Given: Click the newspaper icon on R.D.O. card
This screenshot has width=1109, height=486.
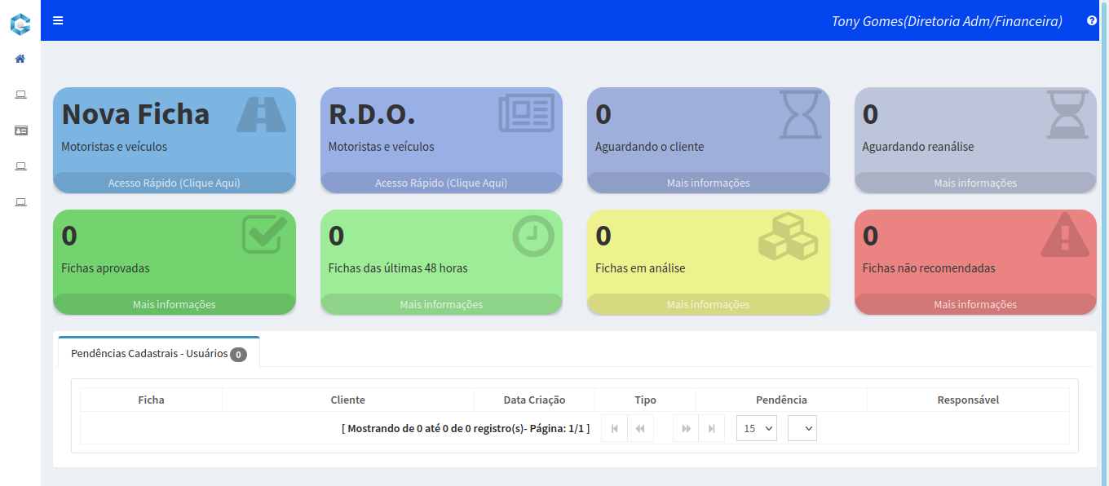Looking at the screenshot, I should (526, 113).
